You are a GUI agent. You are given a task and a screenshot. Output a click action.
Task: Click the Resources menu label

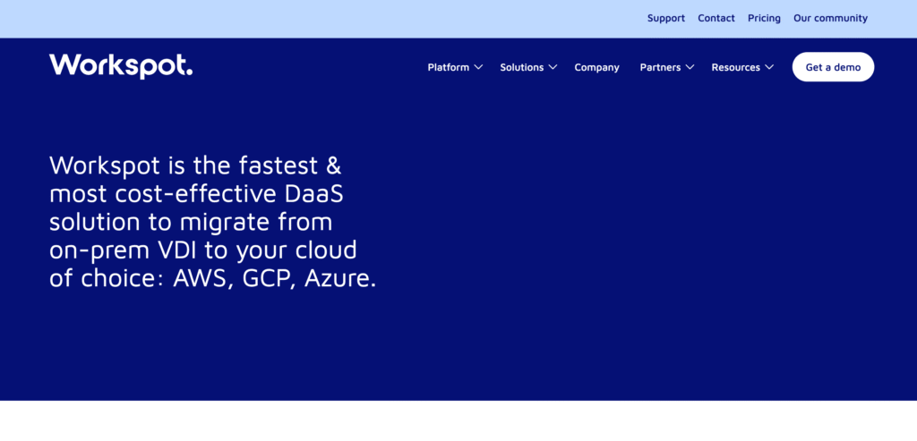[x=735, y=67]
